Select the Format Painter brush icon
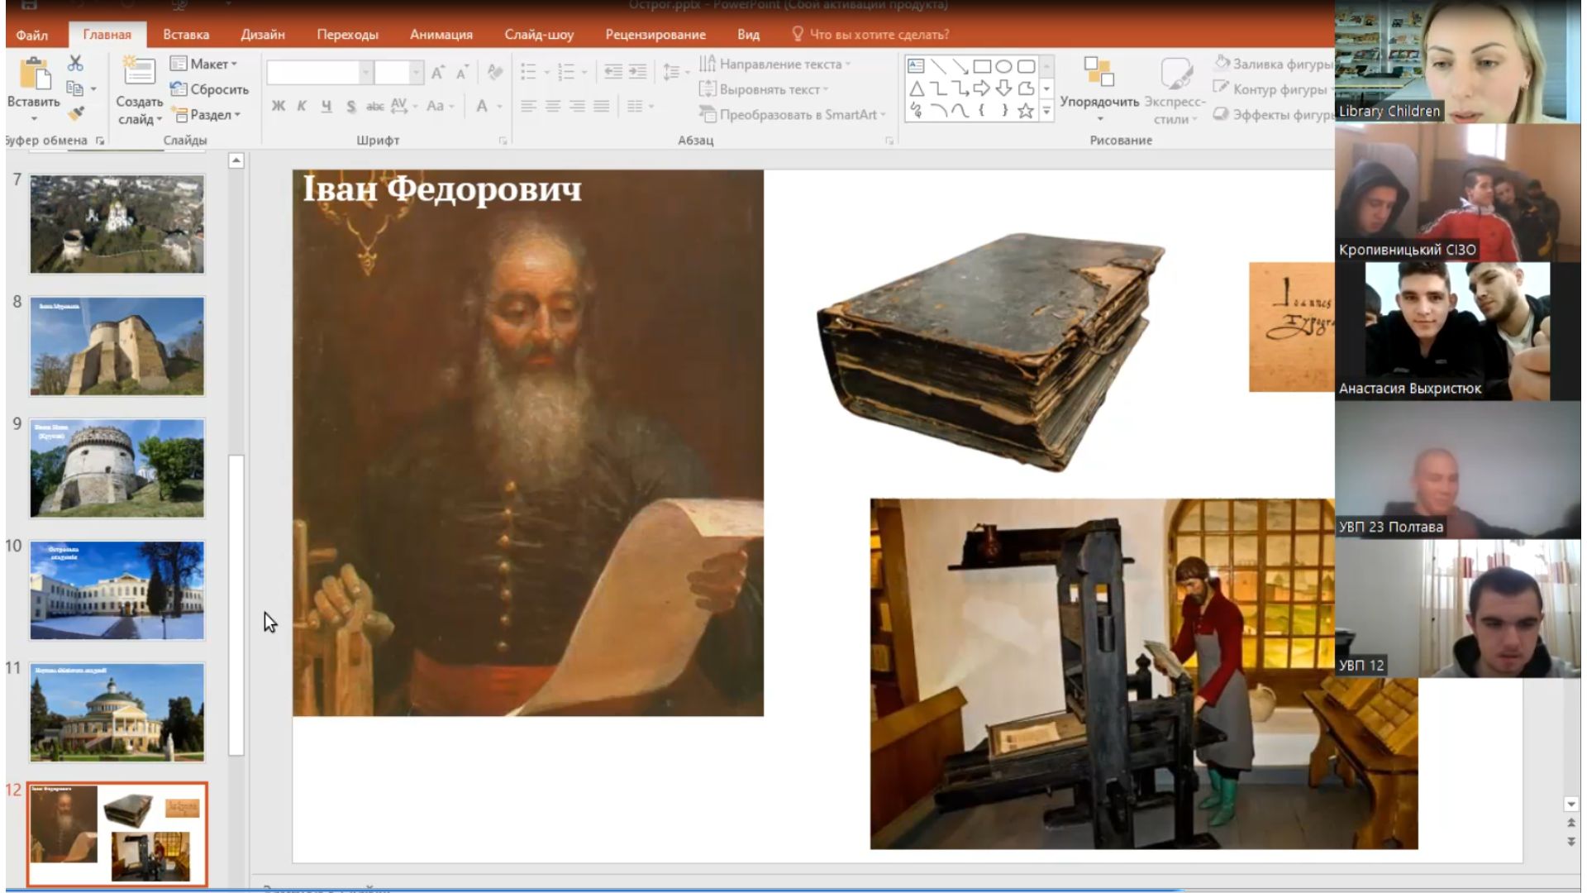The image size is (1587, 893). point(75,113)
